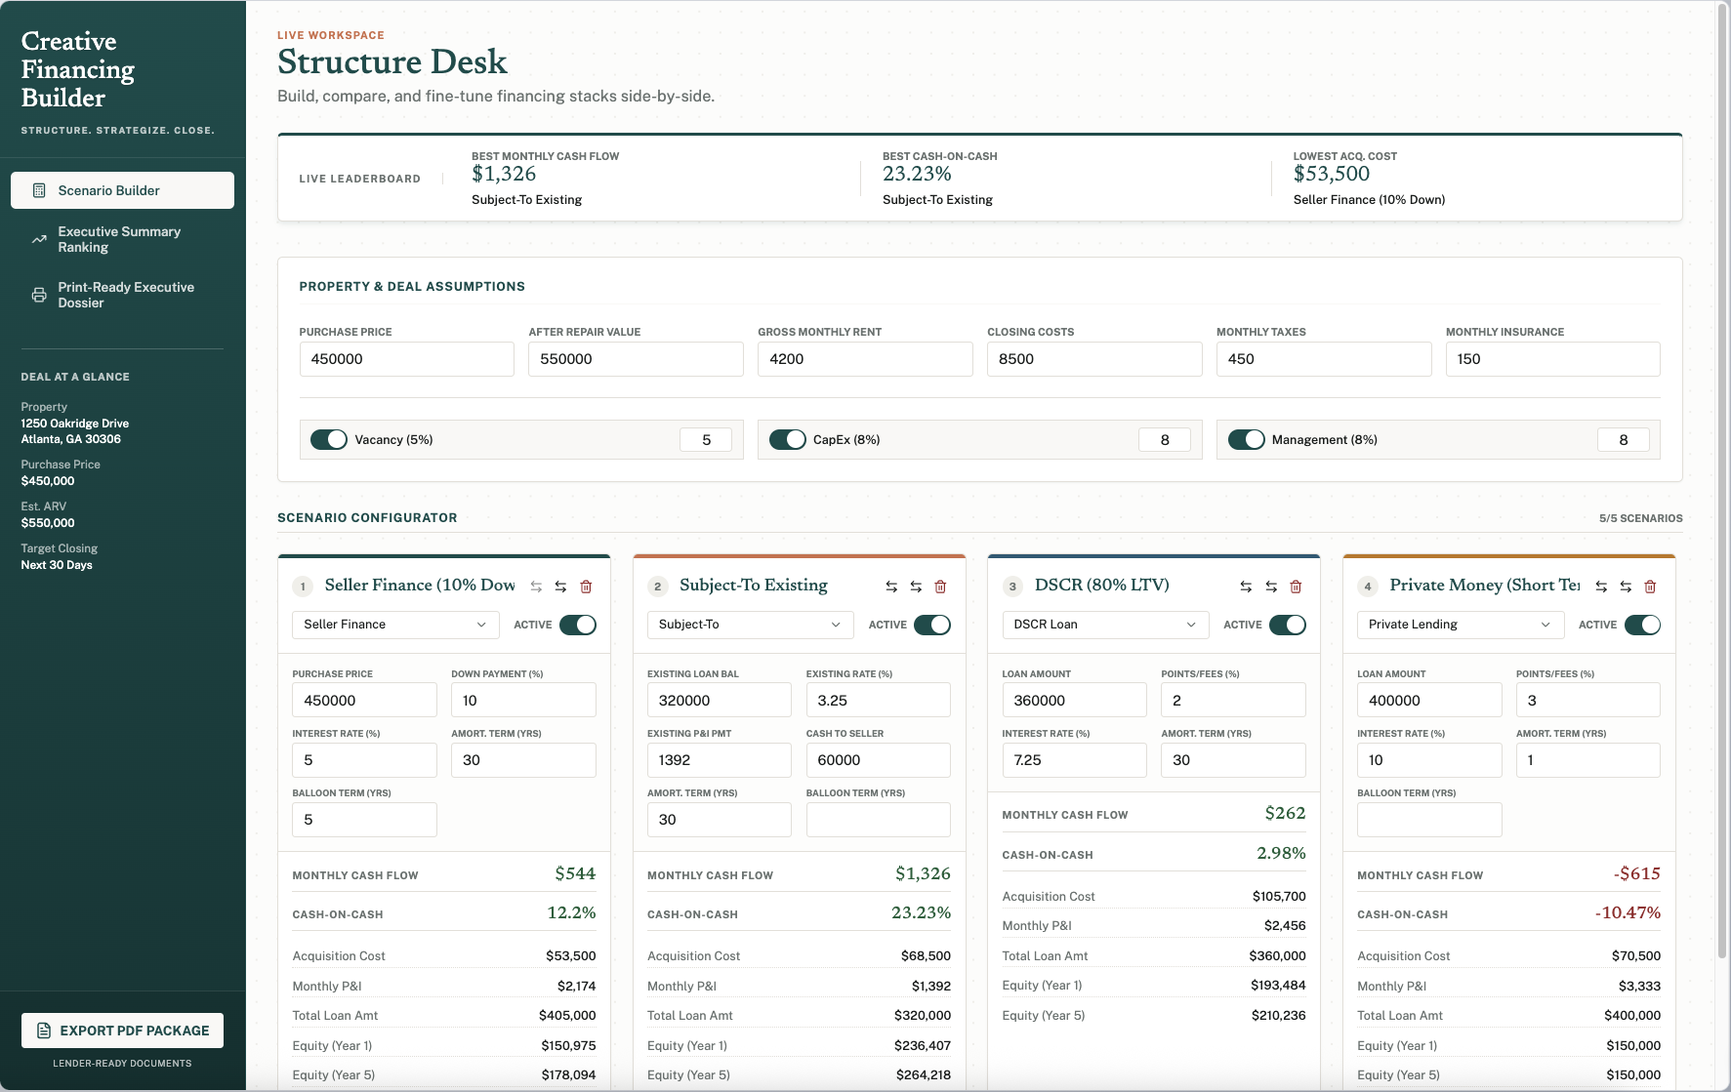Delete the Seller Finance scenario via trash icon
The width and height of the screenshot is (1731, 1092).
pyautogui.click(x=586, y=586)
